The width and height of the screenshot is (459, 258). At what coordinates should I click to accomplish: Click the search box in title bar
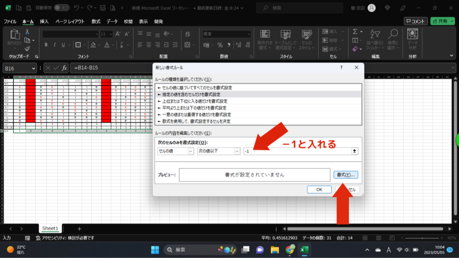[x=299, y=8]
